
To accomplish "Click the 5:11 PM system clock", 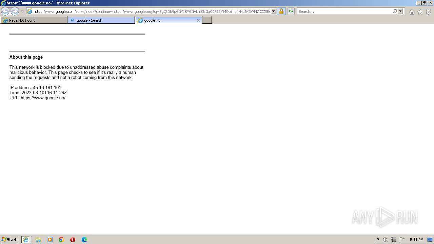I will click(x=416, y=240).
